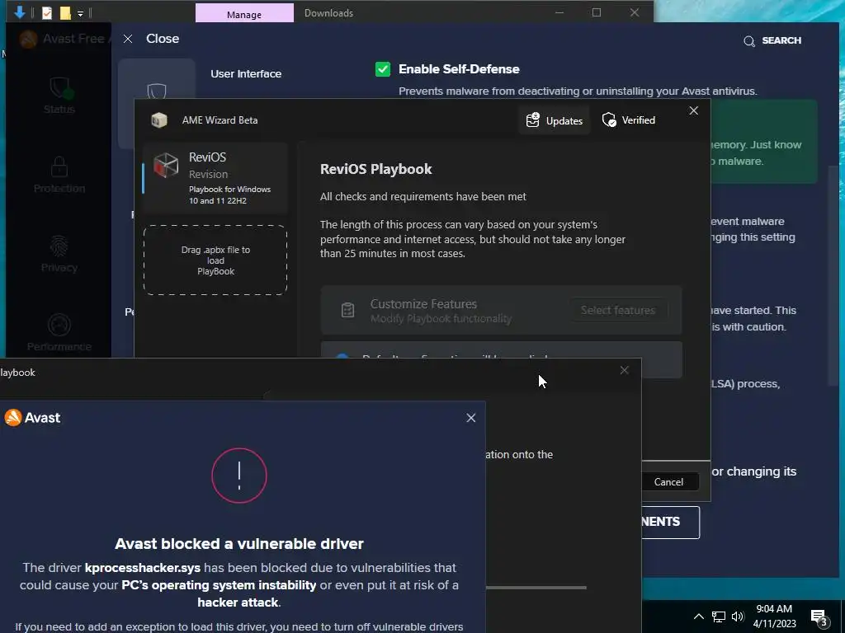The height and width of the screenshot is (633, 845).
Task: Open Updates in AME Wizard
Action: [555, 120]
